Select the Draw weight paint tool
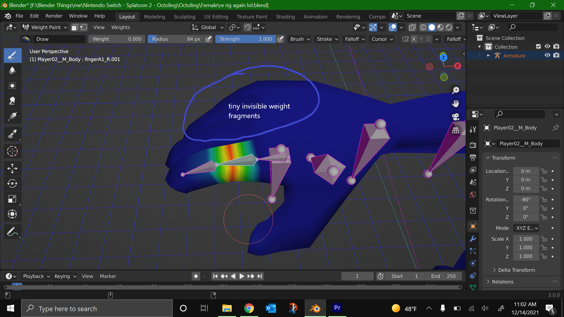 tap(12, 55)
